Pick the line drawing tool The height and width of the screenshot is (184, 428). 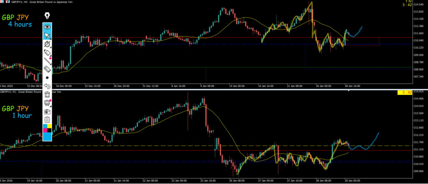tap(47, 61)
